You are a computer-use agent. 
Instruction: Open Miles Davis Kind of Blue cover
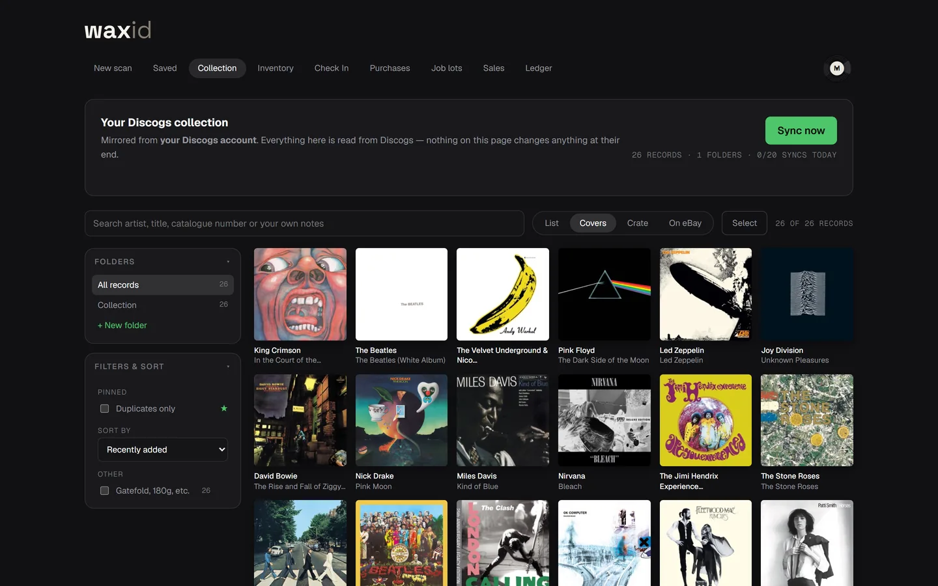(503, 420)
